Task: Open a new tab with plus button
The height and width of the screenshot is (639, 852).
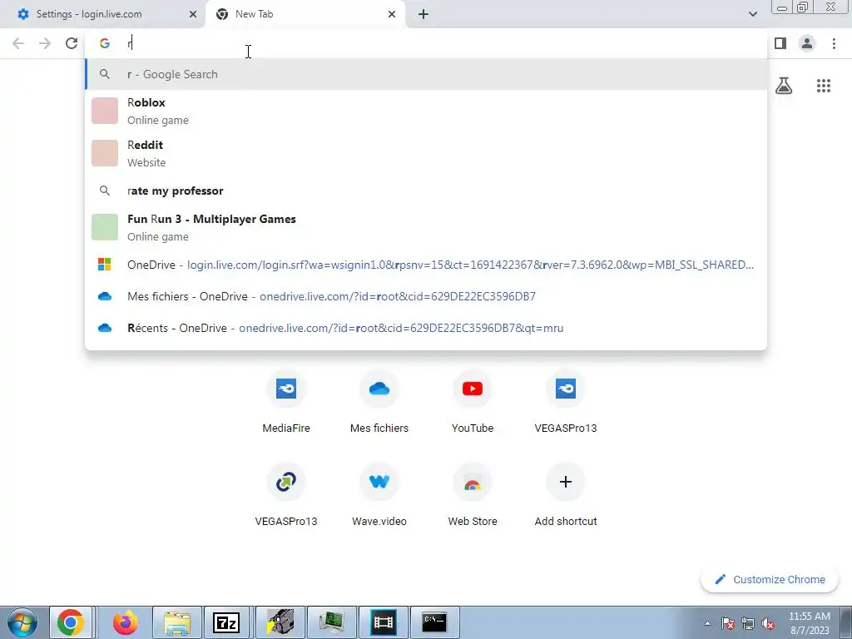Action: pyautogui.click(x=424, y=14)
